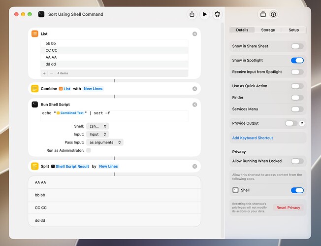
Task: Select the 'bb bb' list item
Action: 114,43
